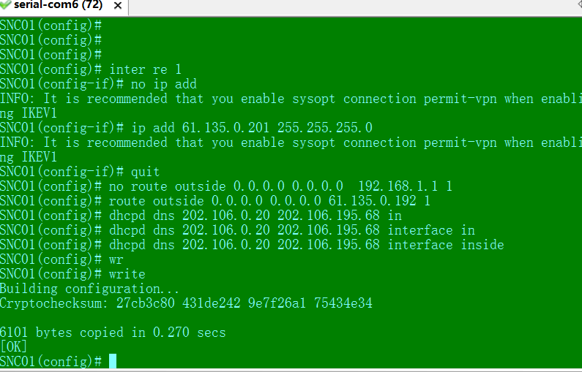Screen dimensions: 582x372
Task: Click the "write" command text
Action: (127, 274)
